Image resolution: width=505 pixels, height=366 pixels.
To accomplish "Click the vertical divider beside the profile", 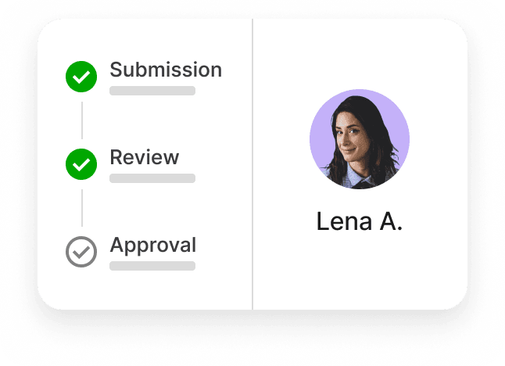I will tap(252, 164).
